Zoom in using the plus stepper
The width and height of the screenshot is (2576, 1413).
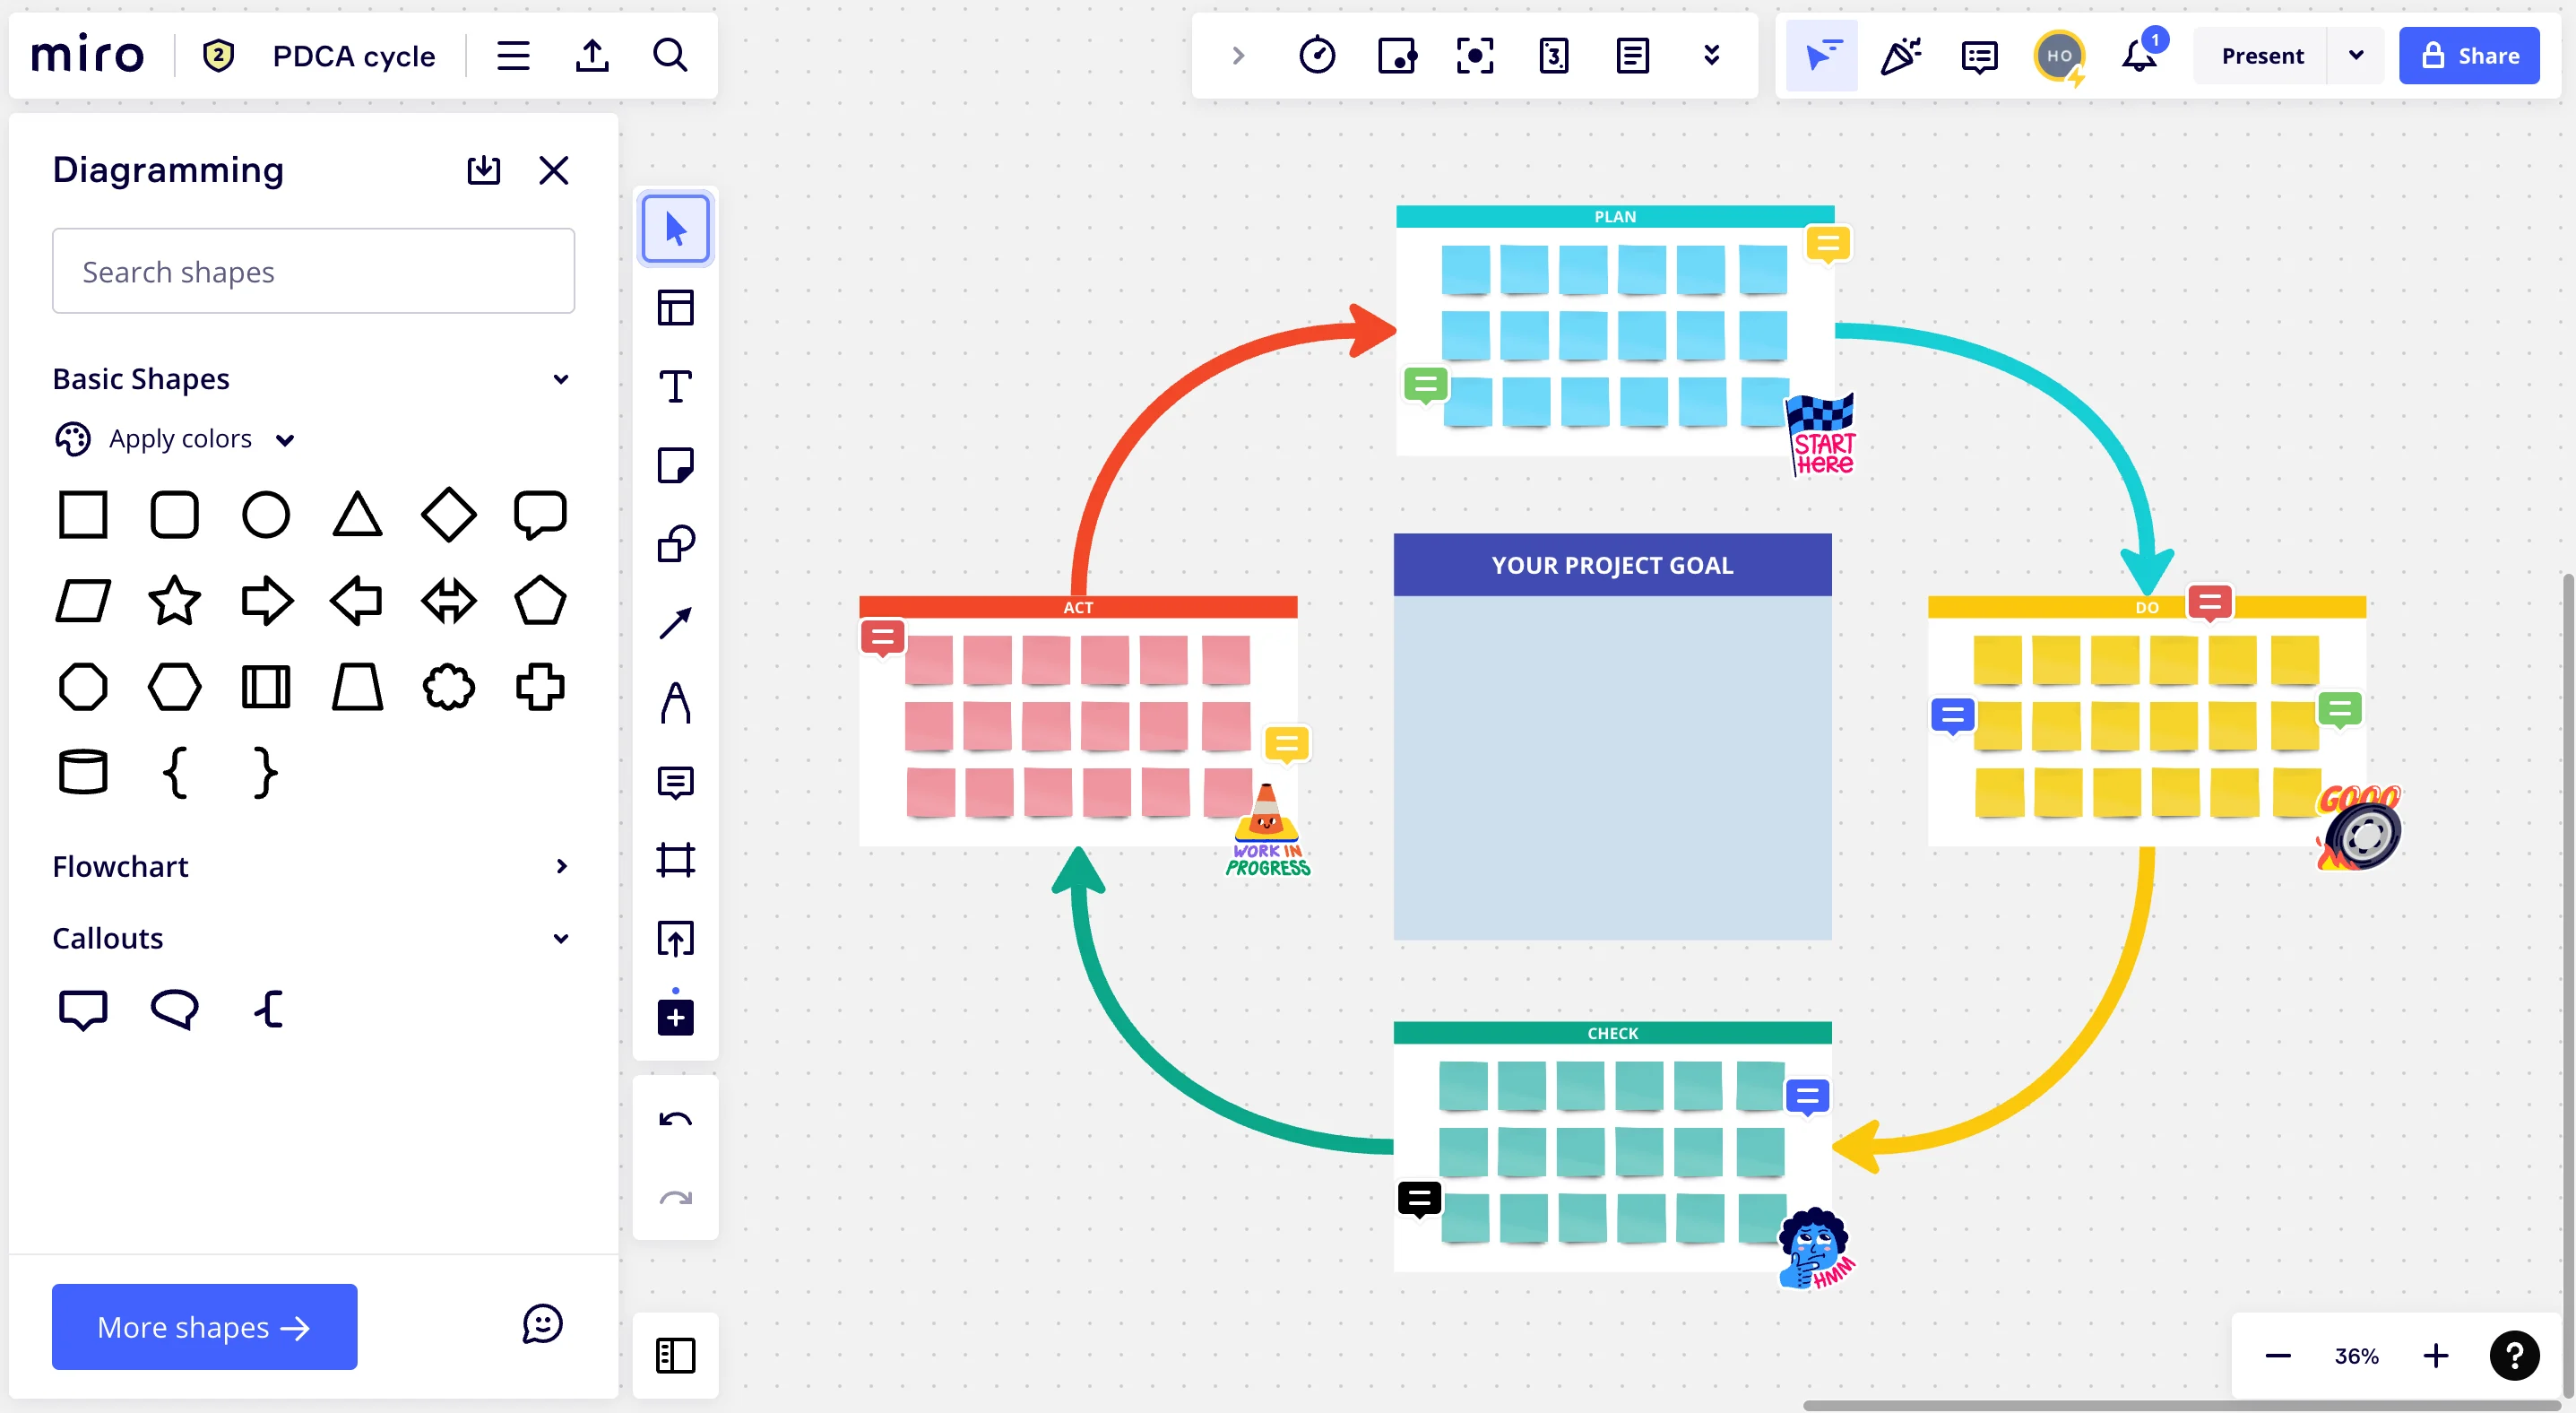(2435, 1354)
